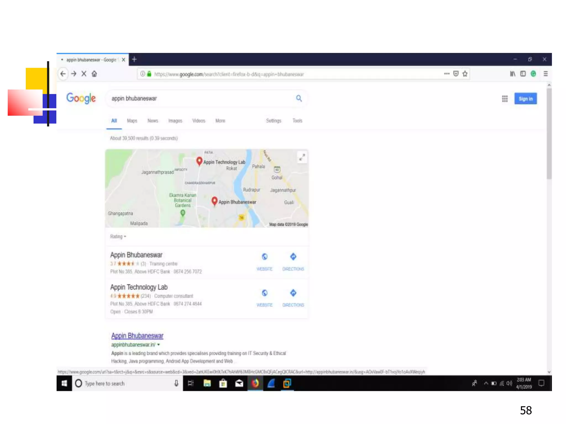This screenshot has width=566, height=424.
Task: Toggle the Firefox sidebar icon
Action: [523, 74]
